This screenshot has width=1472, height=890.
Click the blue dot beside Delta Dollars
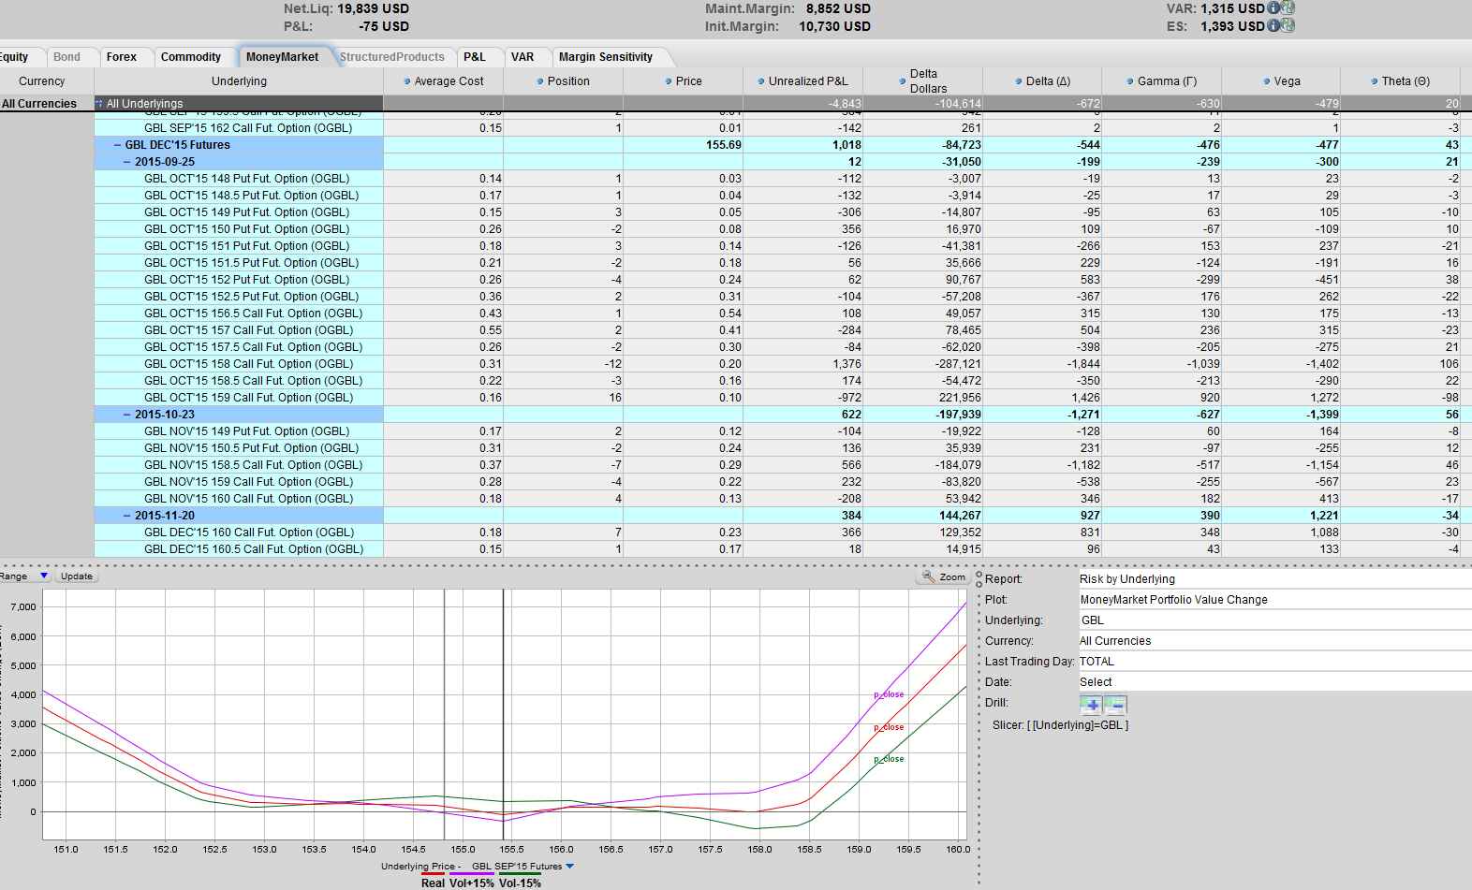tap(902, 81)
